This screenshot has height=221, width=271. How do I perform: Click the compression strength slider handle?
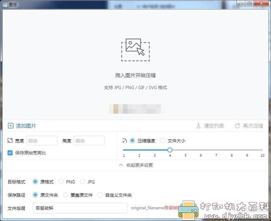170,150
